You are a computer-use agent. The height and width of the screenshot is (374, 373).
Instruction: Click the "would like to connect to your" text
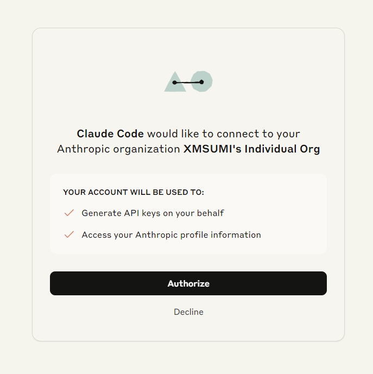224,134
